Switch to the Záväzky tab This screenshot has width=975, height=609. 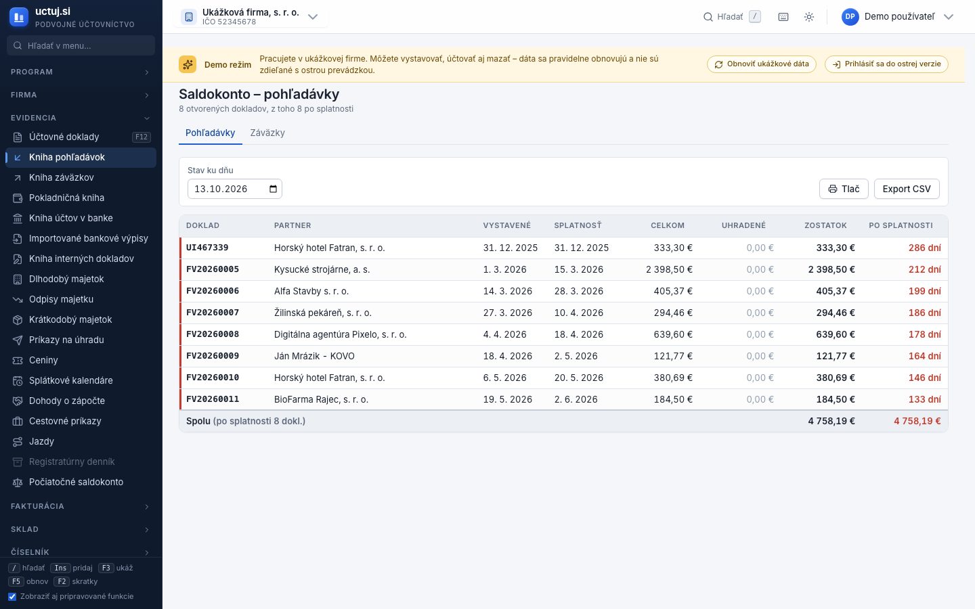coord(267,133)
